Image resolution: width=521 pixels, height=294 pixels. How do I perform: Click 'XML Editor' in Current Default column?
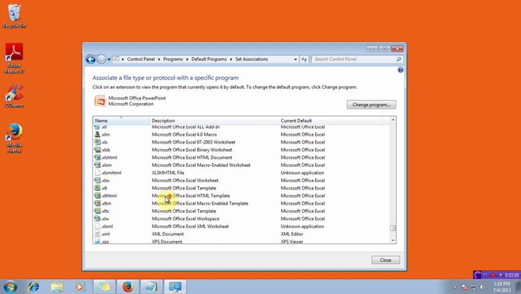(292, 234)
